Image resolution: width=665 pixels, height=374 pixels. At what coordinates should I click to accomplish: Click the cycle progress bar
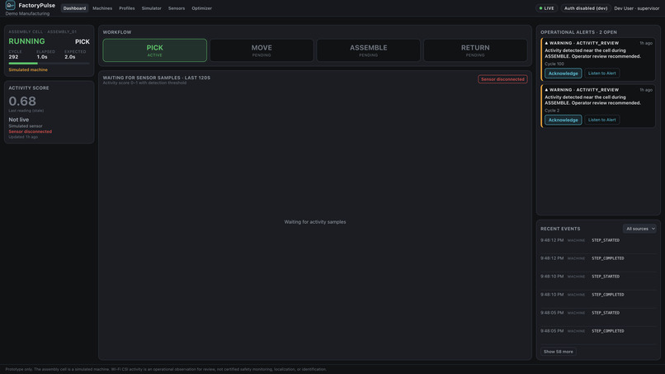[50, 64]
